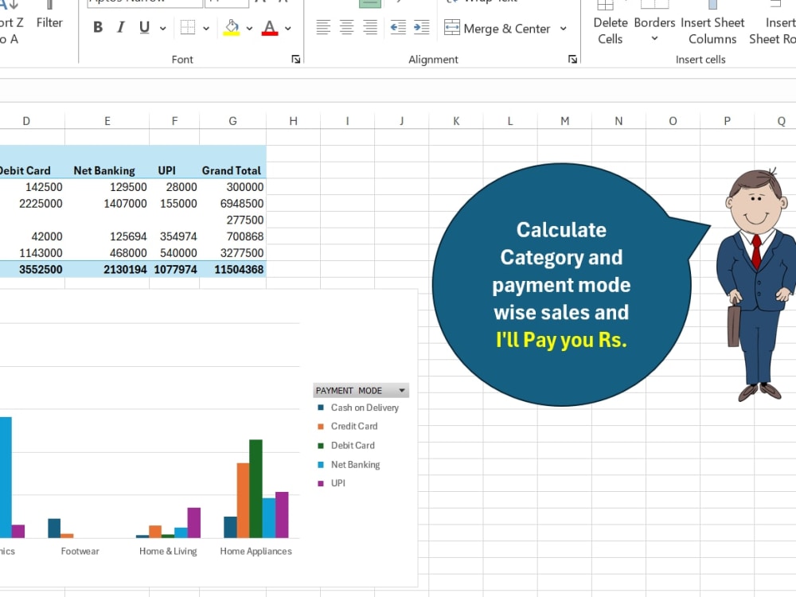This screenshot has height=597, width=796.
Task: Select Debit Card legend entry
Action: [345, 445]
